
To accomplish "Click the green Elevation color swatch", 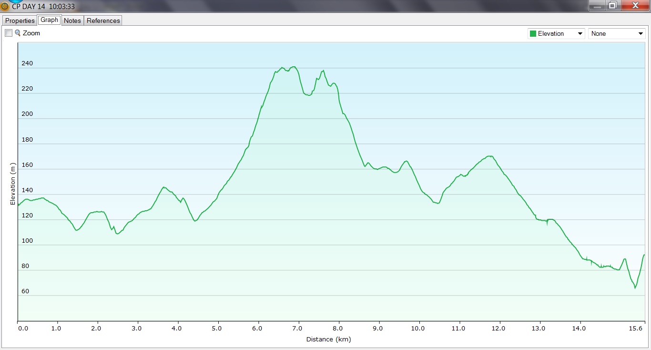I will pyautogui.click(x=533, y=34).
